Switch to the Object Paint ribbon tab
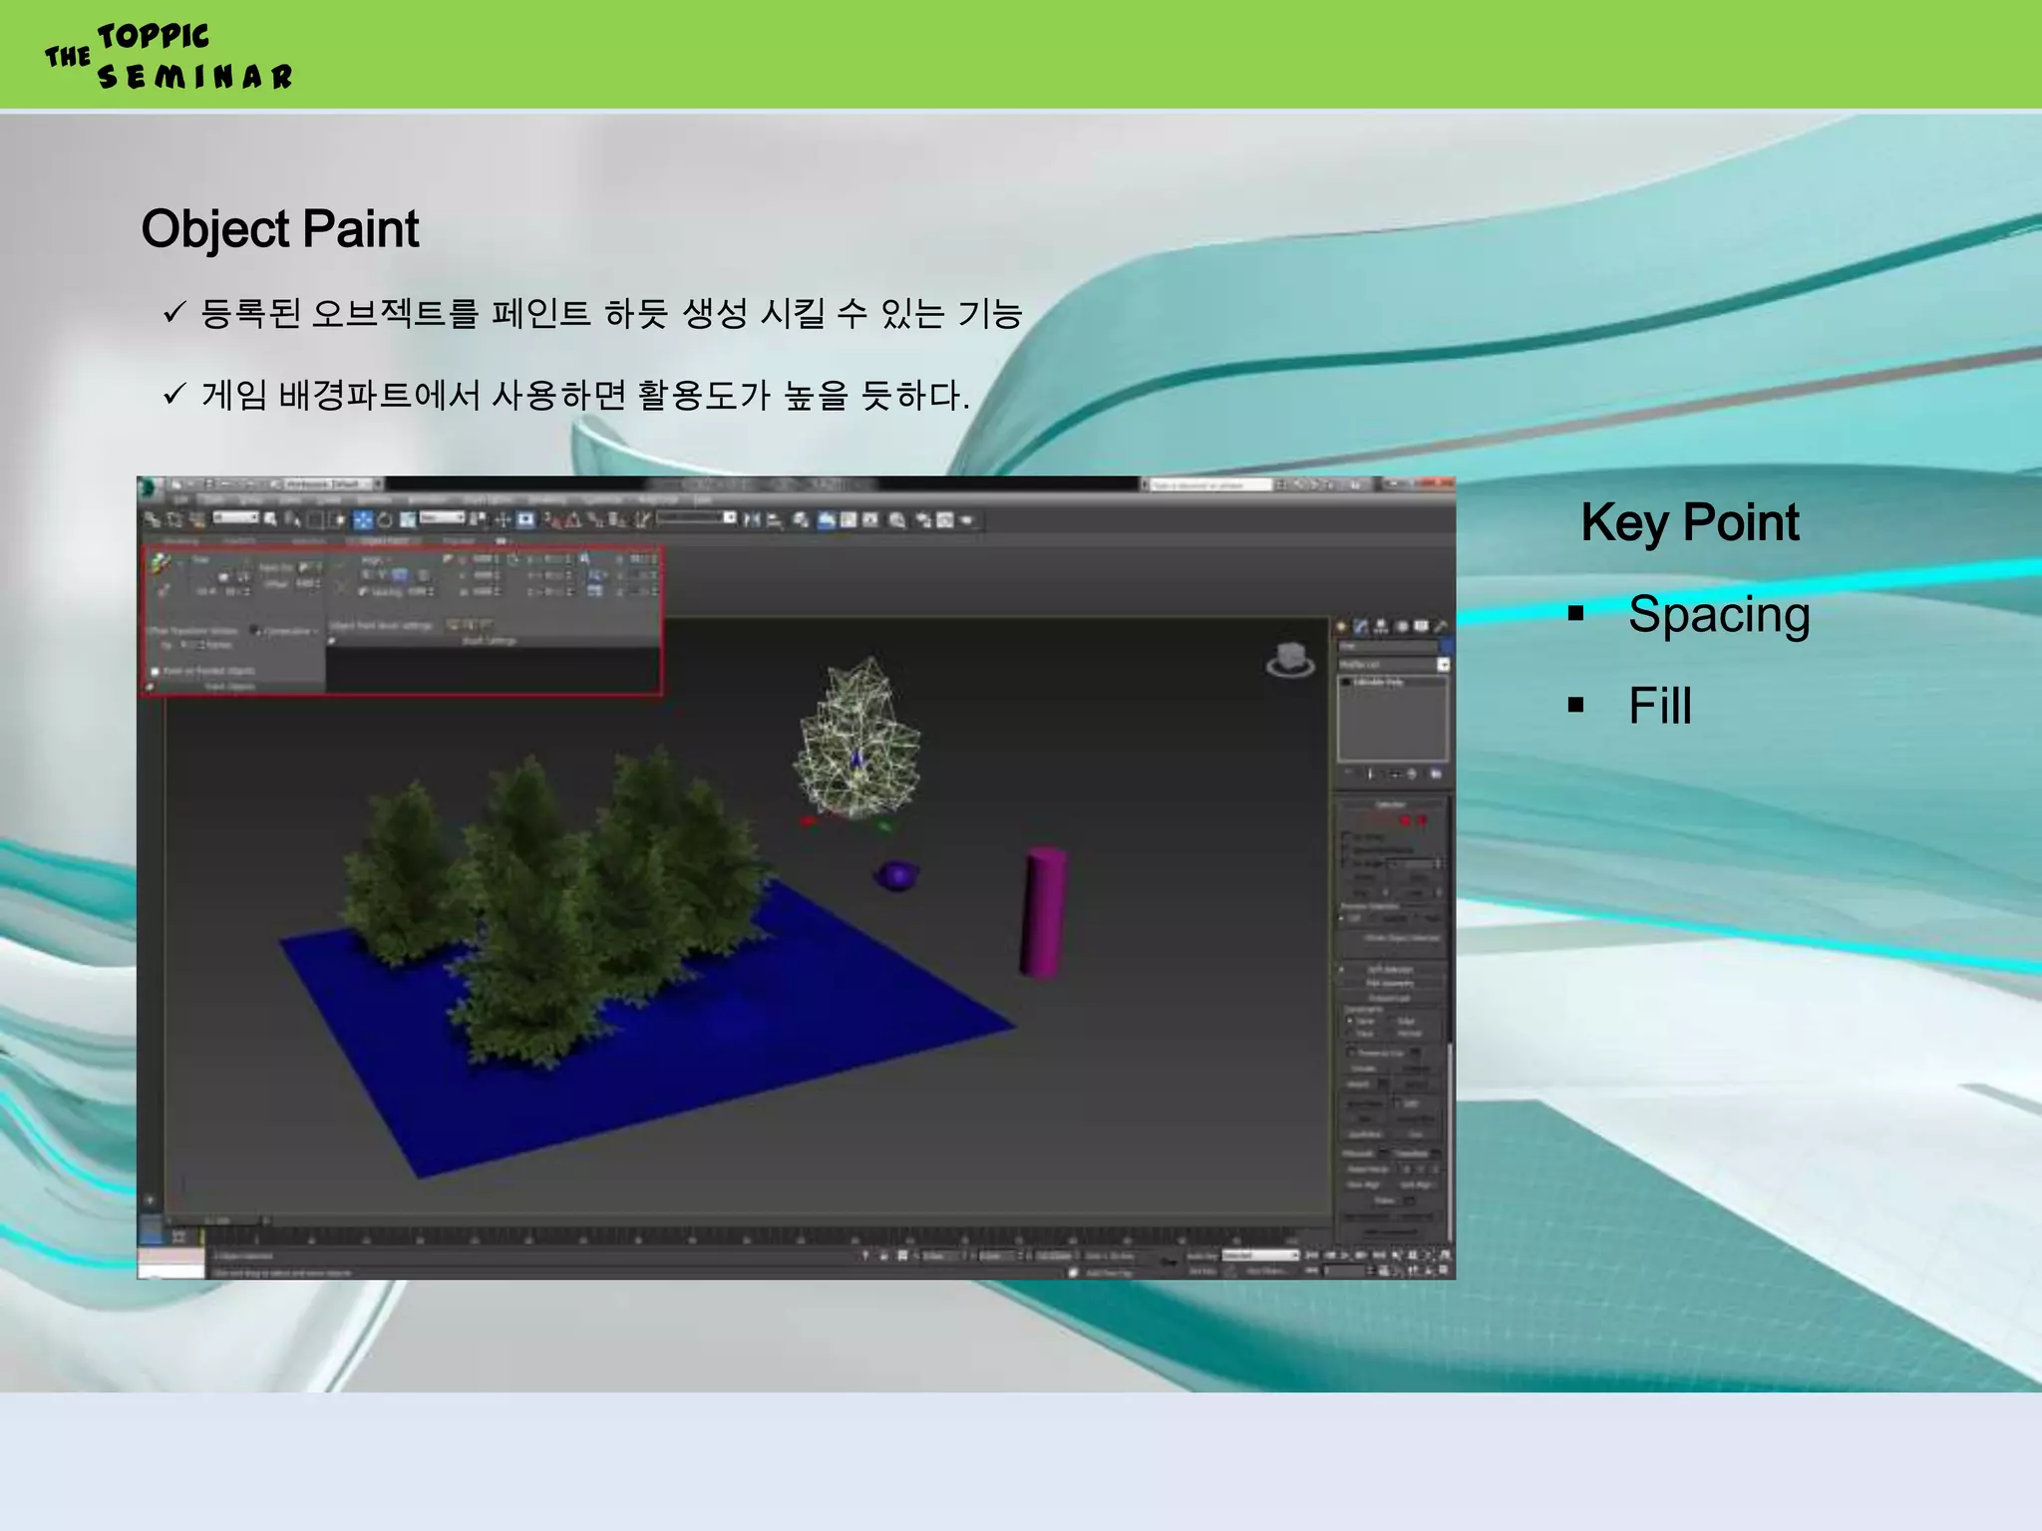The height and width of the screenshot is (1531, 2042). [x=385, y=541]
